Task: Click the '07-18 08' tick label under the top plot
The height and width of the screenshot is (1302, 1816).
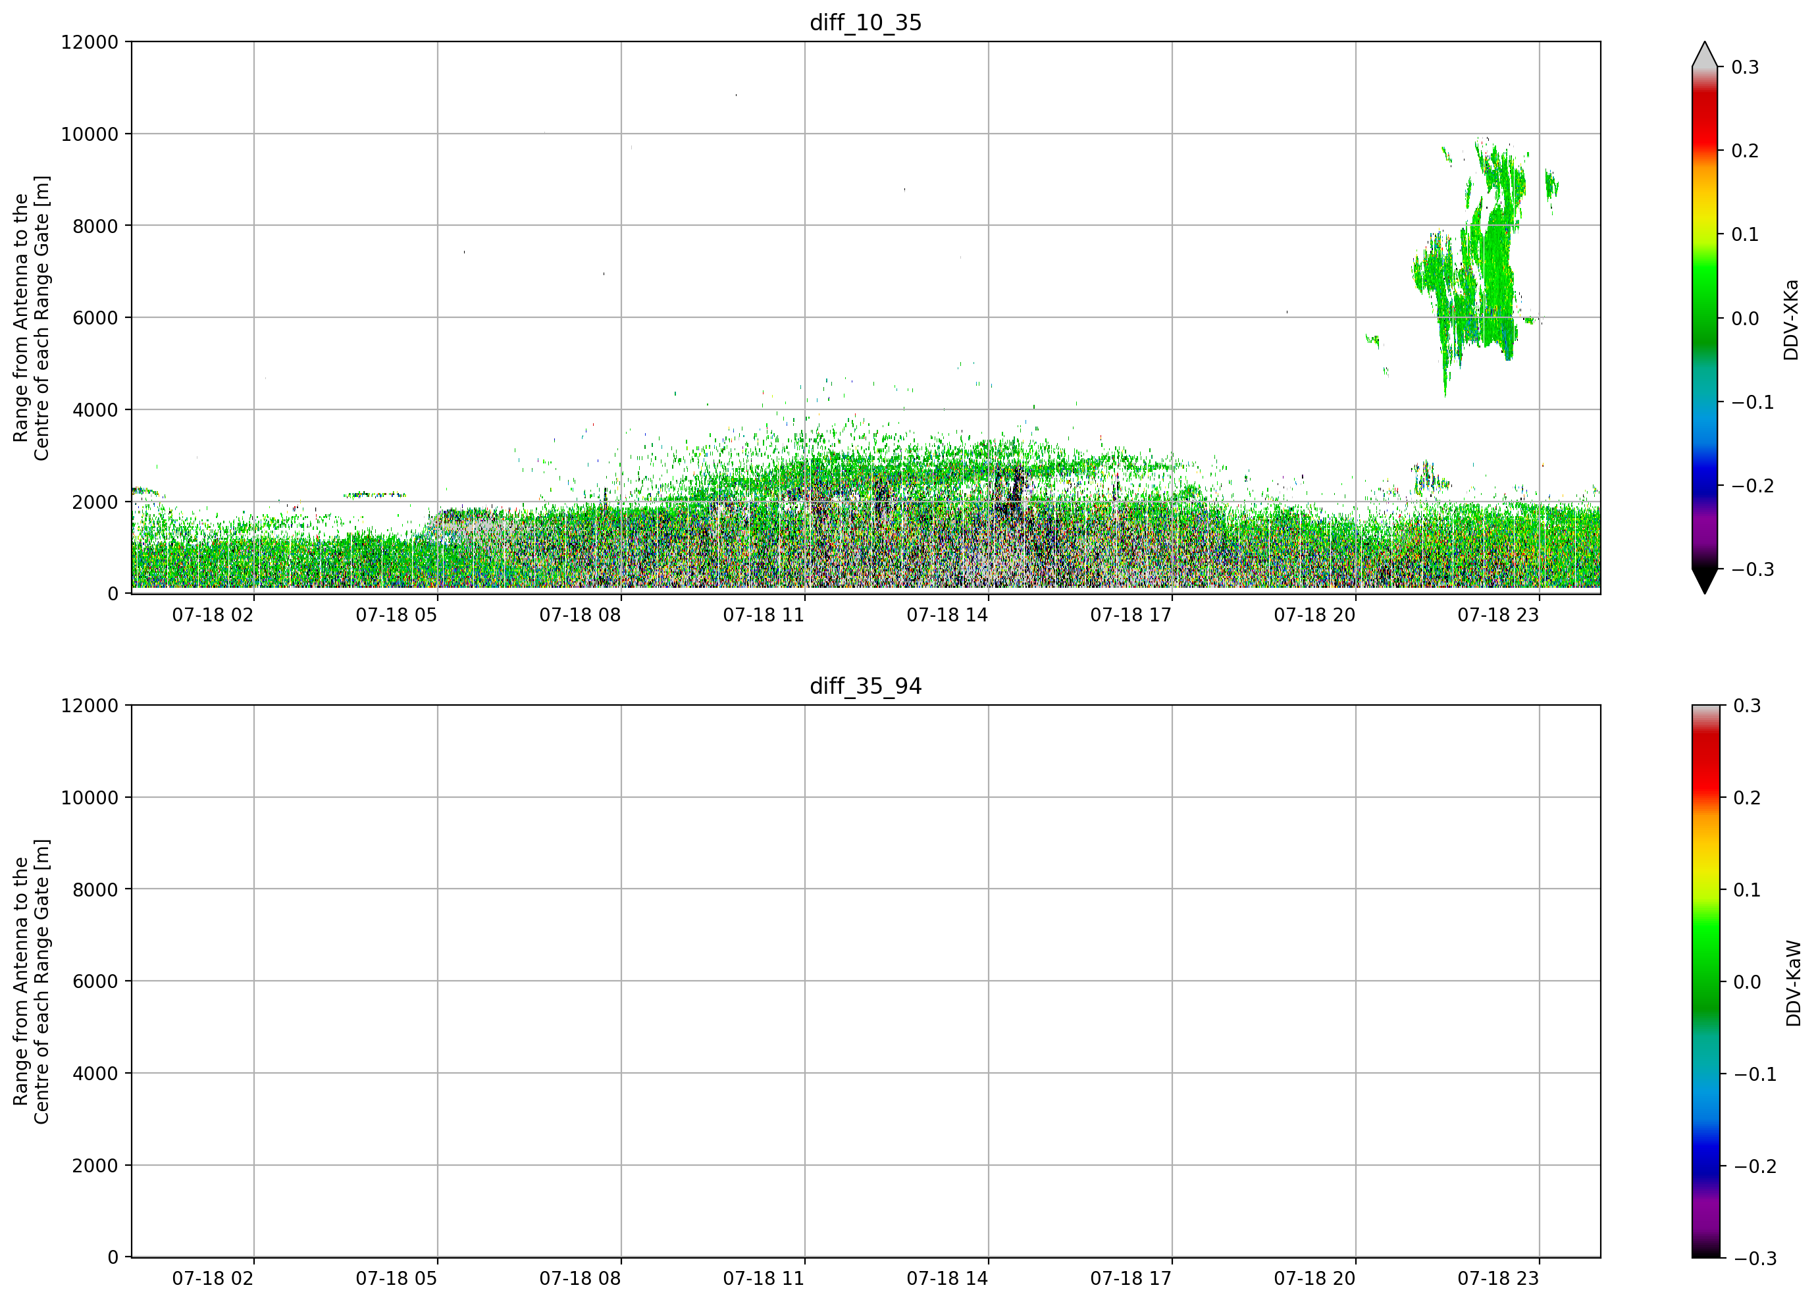Action: coord(580,615)
